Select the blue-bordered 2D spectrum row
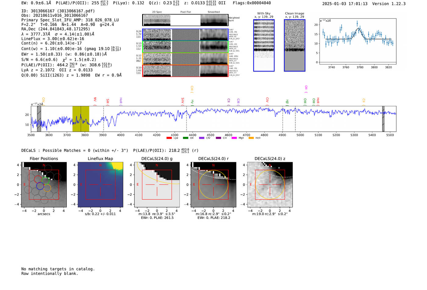Screen dimensions: 427x290 [x=185, y=35]
